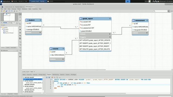Collapse the grade_report table header arrow

point(110,19)
